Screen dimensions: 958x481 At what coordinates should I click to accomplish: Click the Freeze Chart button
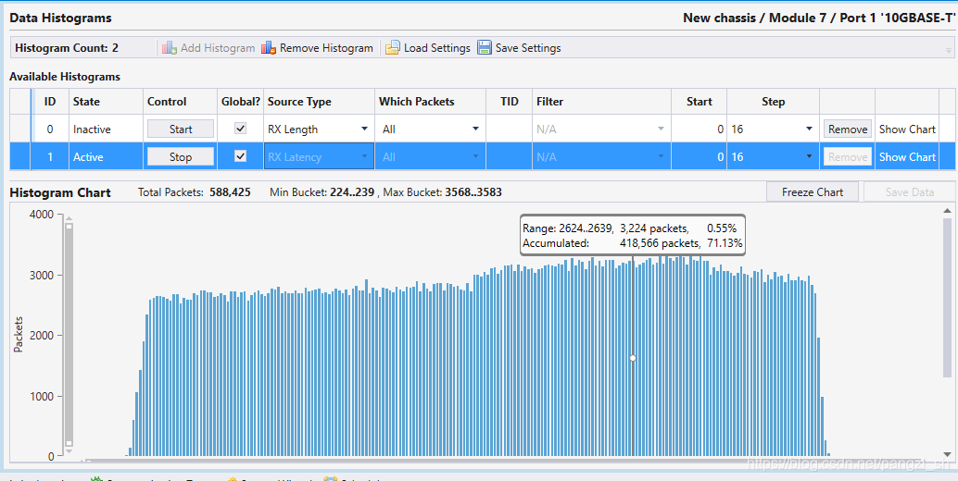(x=813, y=192)
